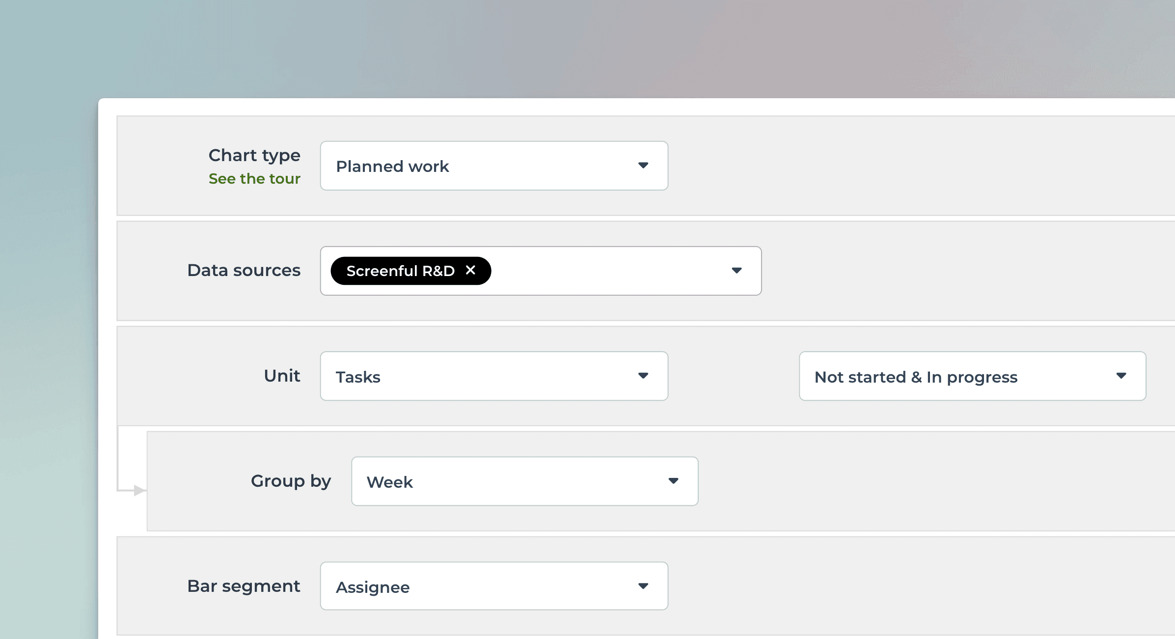Click the dropdown arrow beside Tasks

[644, 376]
